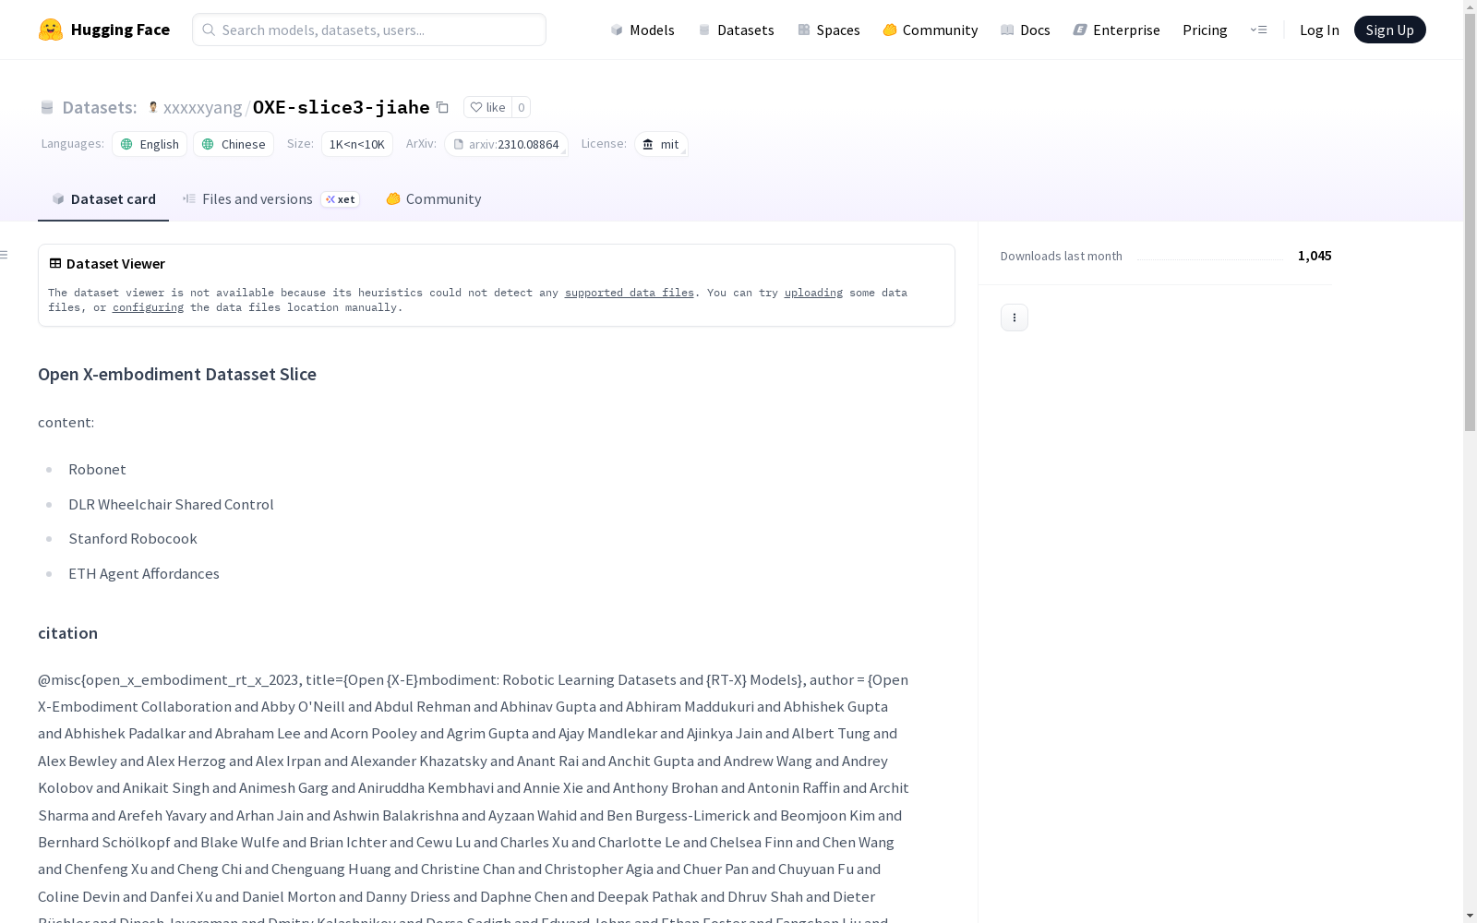Open Spaces in the top navigation

[828, 30]
